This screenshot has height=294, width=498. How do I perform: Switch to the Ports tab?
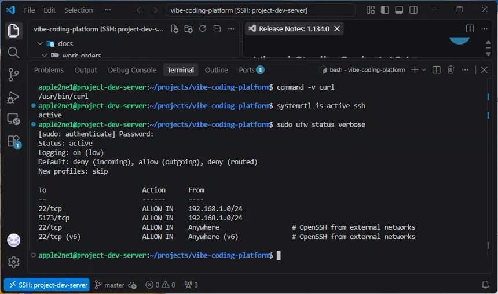(251, 70)
